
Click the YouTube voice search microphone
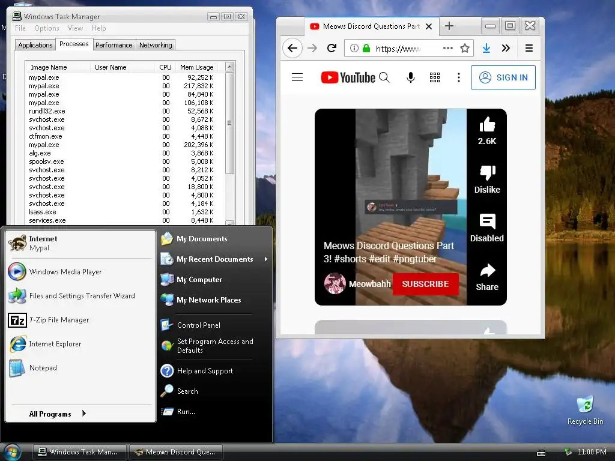tap(411, 77)
